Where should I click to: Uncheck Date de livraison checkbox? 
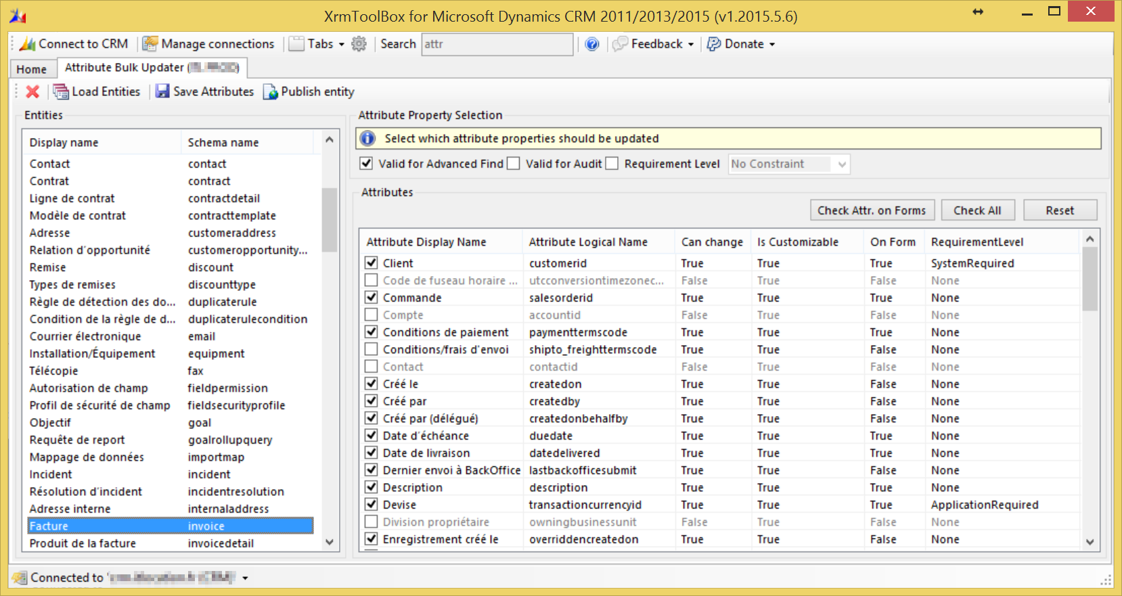(371, 453)
